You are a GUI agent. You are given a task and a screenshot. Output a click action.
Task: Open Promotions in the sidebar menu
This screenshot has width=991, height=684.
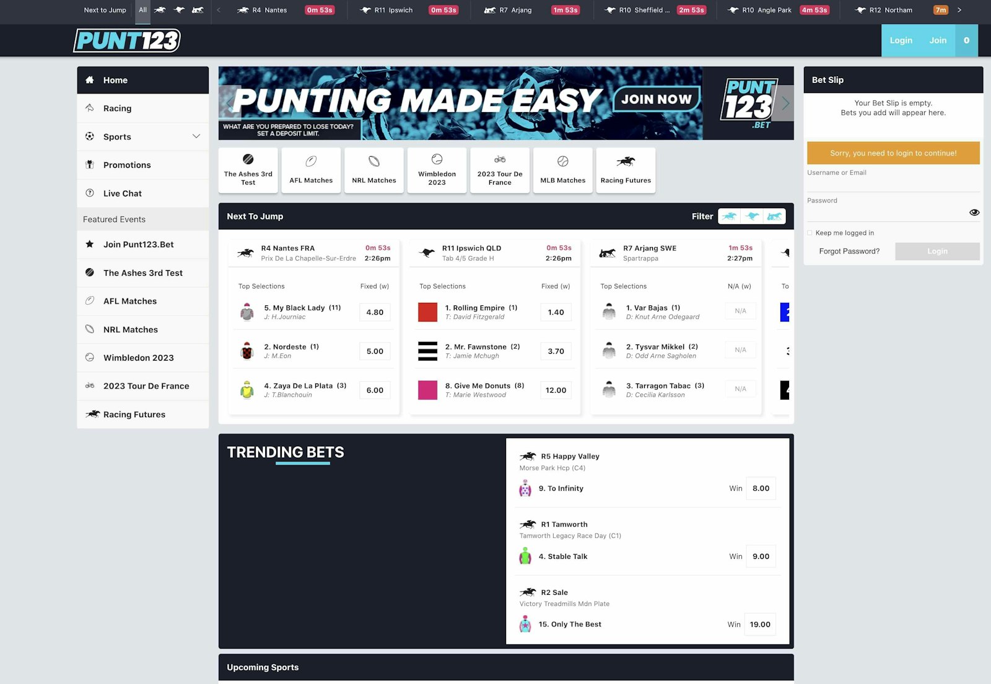(x=126, y=165)
